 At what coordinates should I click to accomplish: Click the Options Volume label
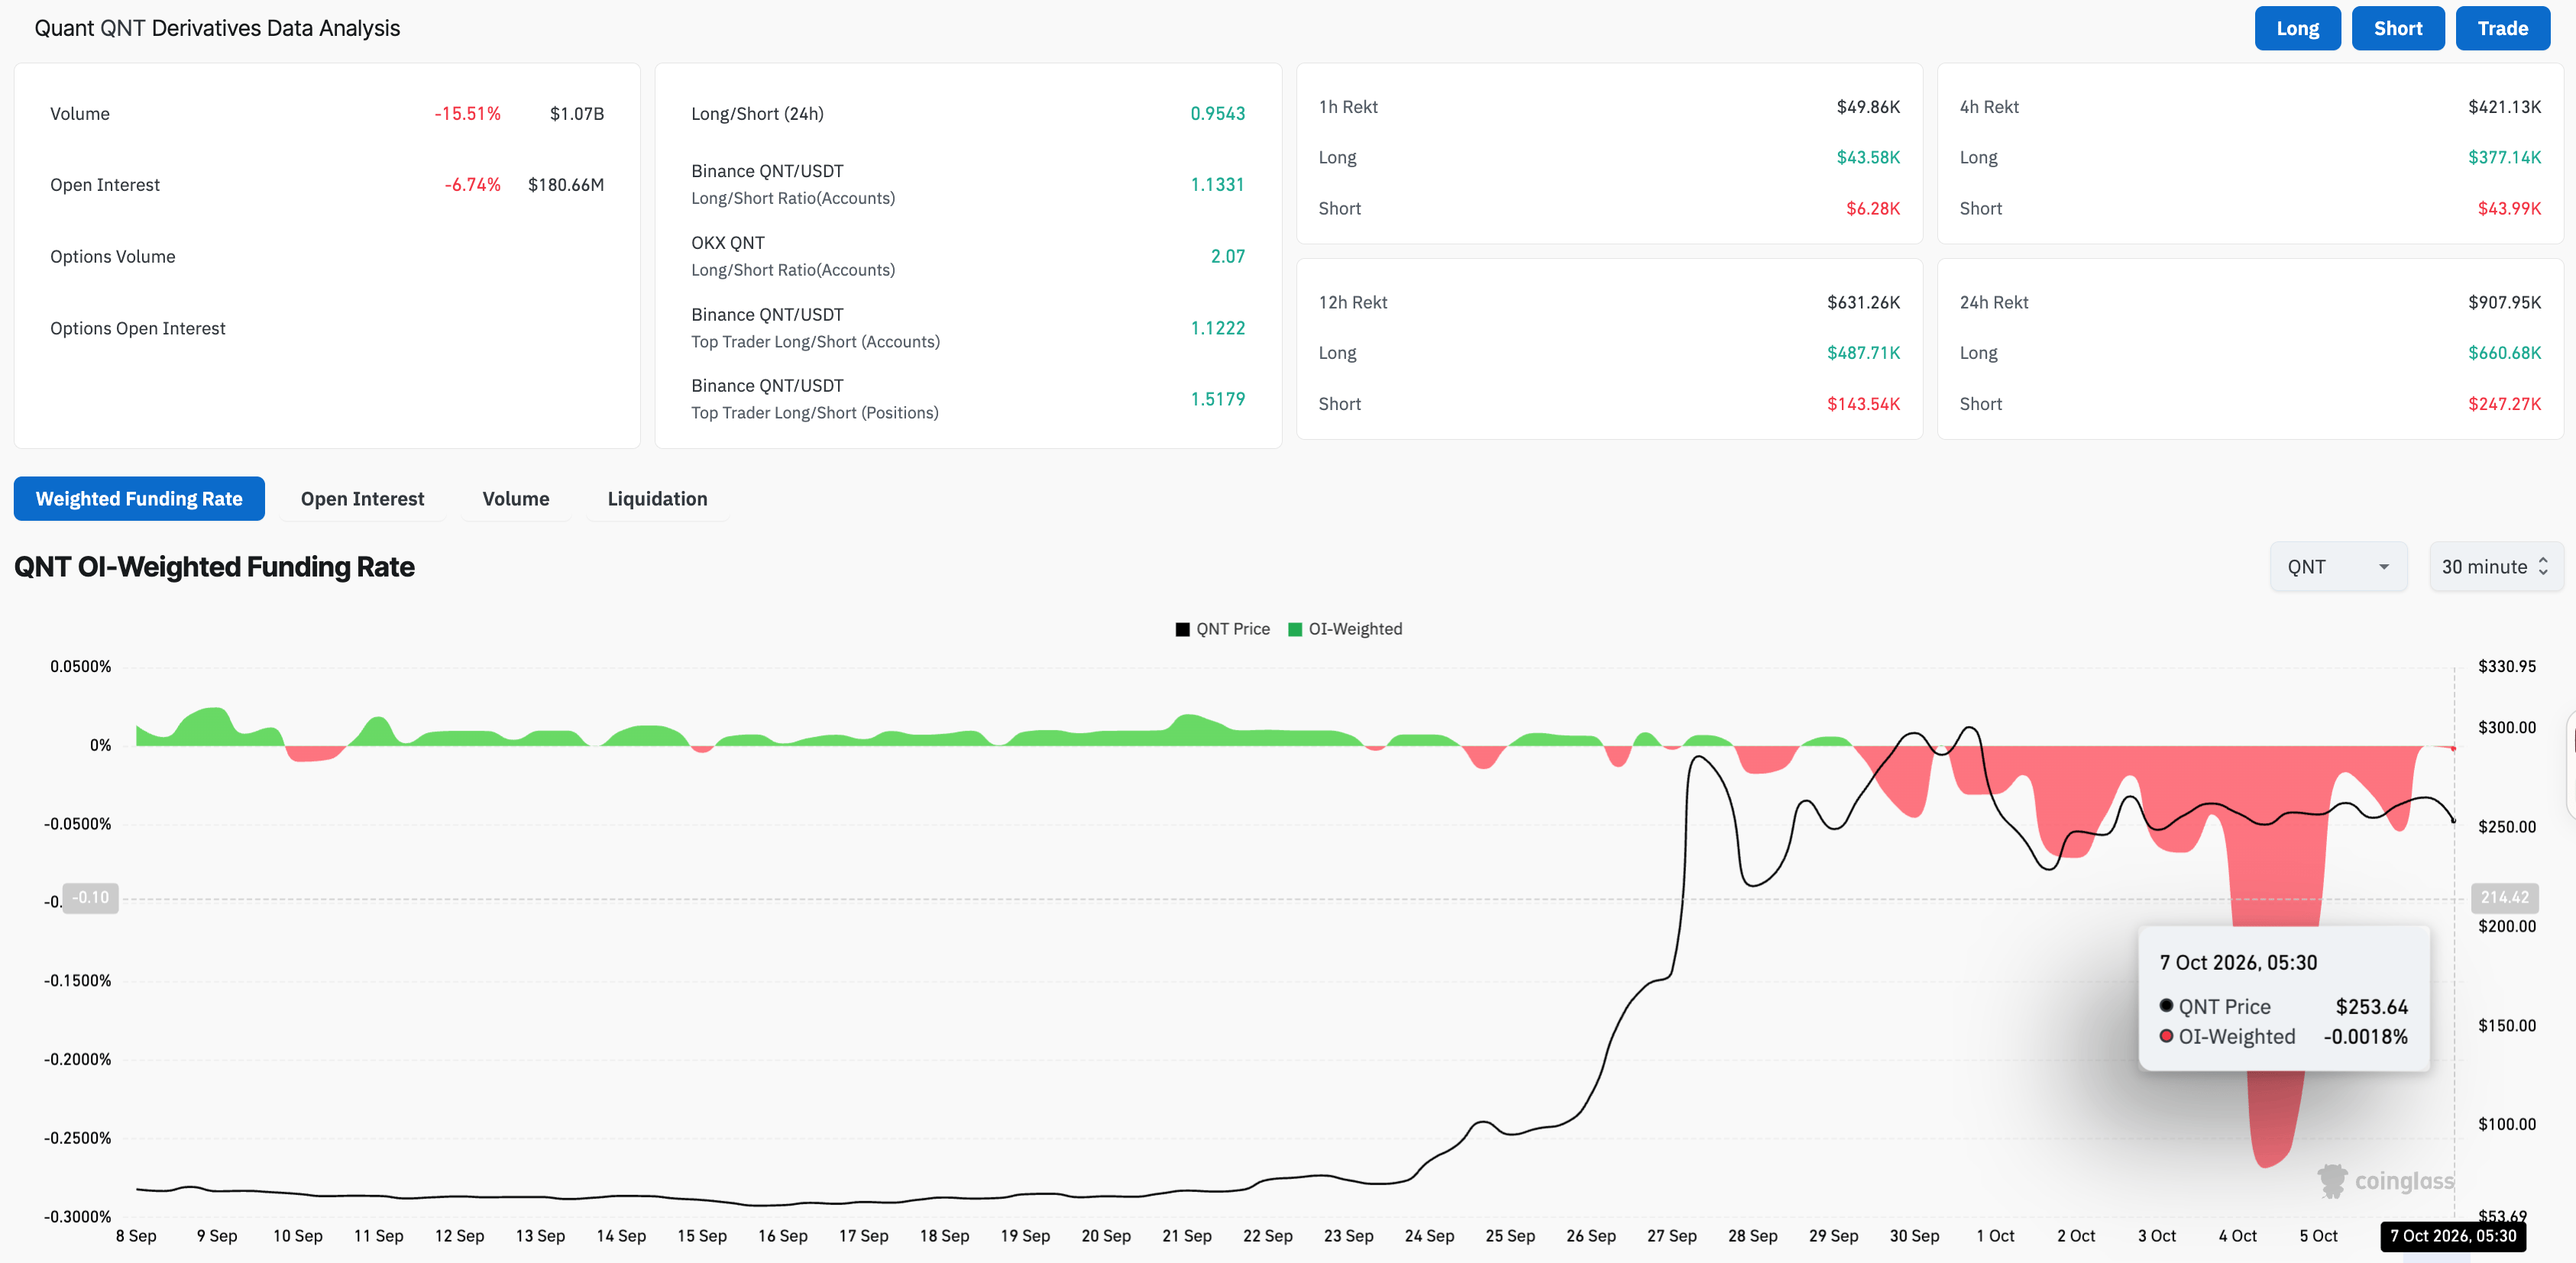point(113,257)
